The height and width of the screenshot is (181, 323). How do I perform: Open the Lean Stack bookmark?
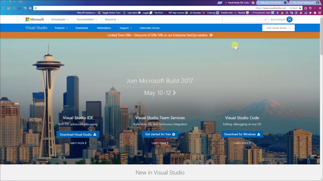pyautogui.click(x=134, y=13)
